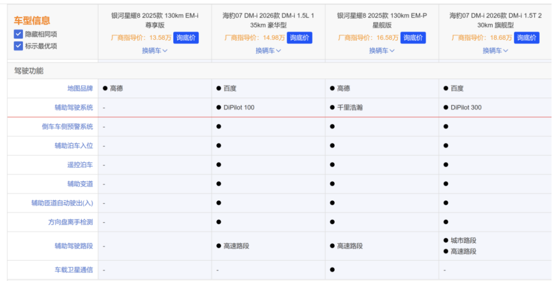The image size is (552, 281).
Task: Select 银河星耀8 2025款 130km EM-P 星舰版 title
Action: pos(382,20)
